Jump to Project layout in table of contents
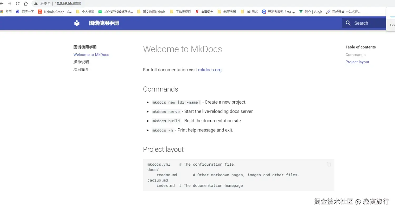 click(x=357, y=62)
